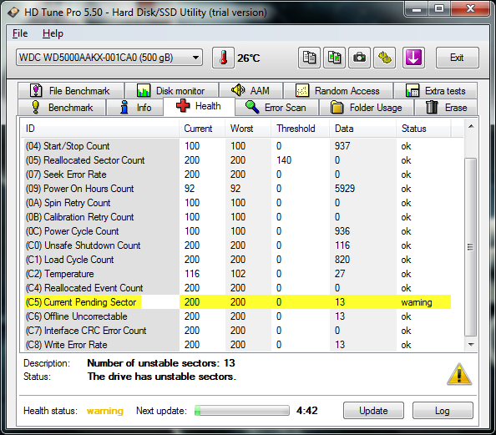Select the (07) Seek Error Rate row

pyautogui.click(x=236, y=175)
